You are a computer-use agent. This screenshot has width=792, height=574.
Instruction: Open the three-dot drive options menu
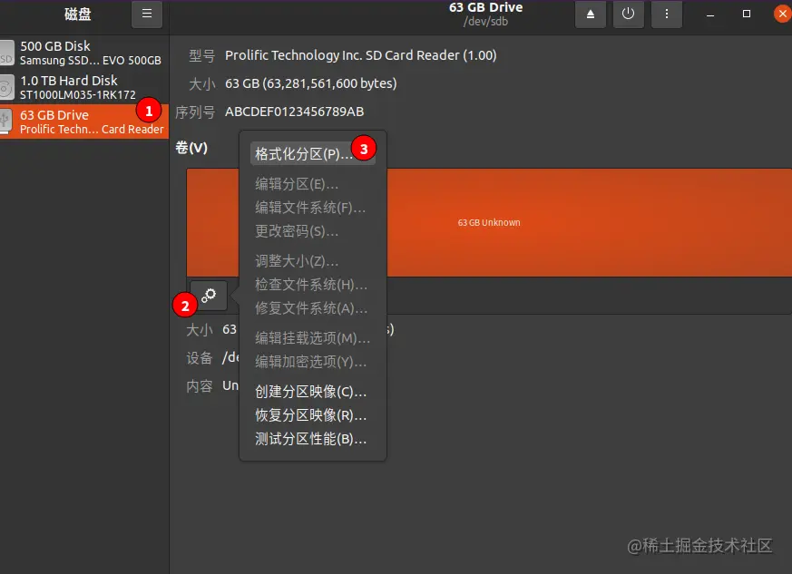coord(667,15)
